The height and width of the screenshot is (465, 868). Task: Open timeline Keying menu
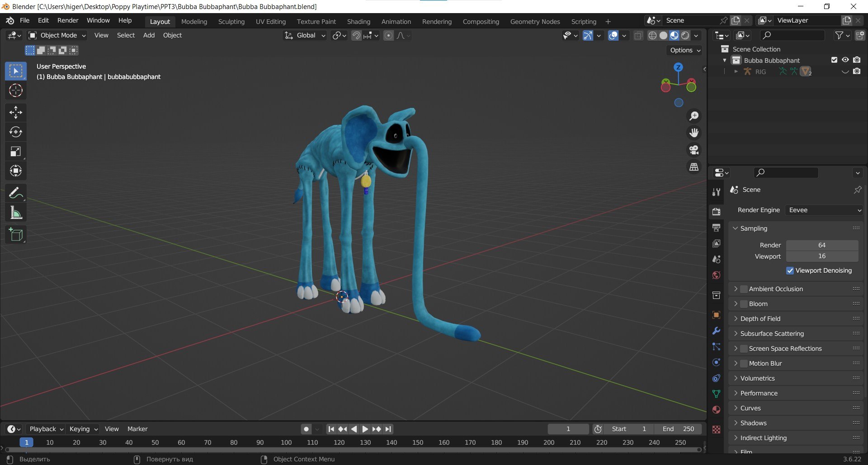tap(83, 429)
